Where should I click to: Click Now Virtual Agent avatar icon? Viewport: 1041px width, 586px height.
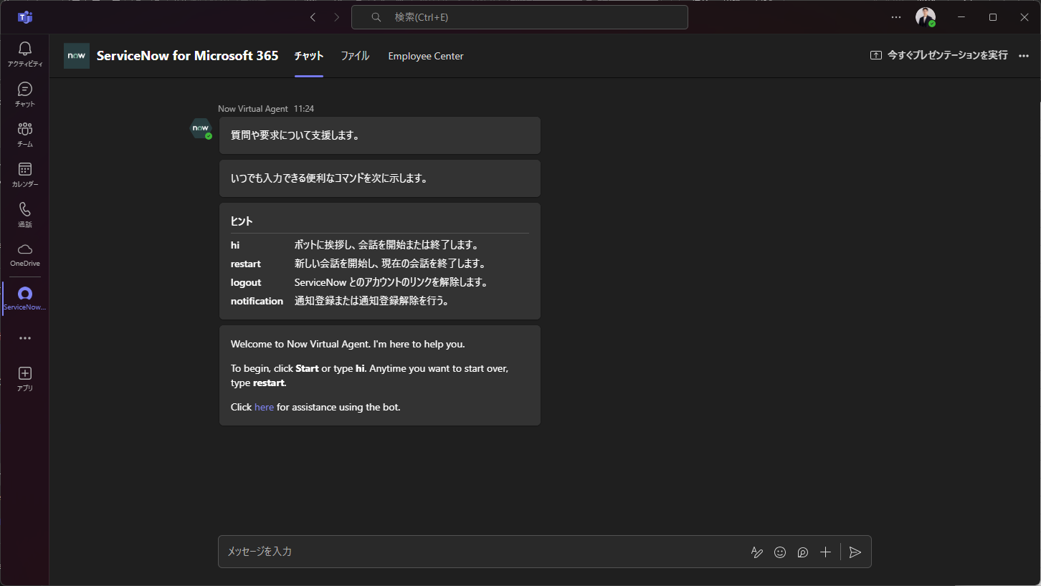click(x=201, y=128)
